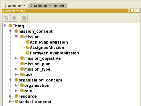Select the tactical_concept class
The width and height of the screenshot is (141, 106).
35,102
